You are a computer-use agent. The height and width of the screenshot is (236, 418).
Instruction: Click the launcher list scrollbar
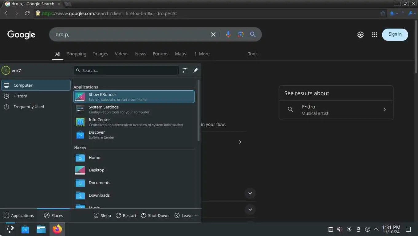coord(199,110)
